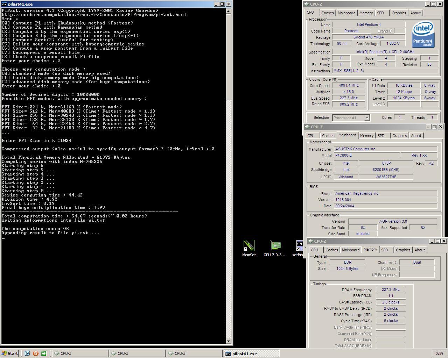Click the DRAM Frequency value 227.3 MHz

[x=391, y=289]
